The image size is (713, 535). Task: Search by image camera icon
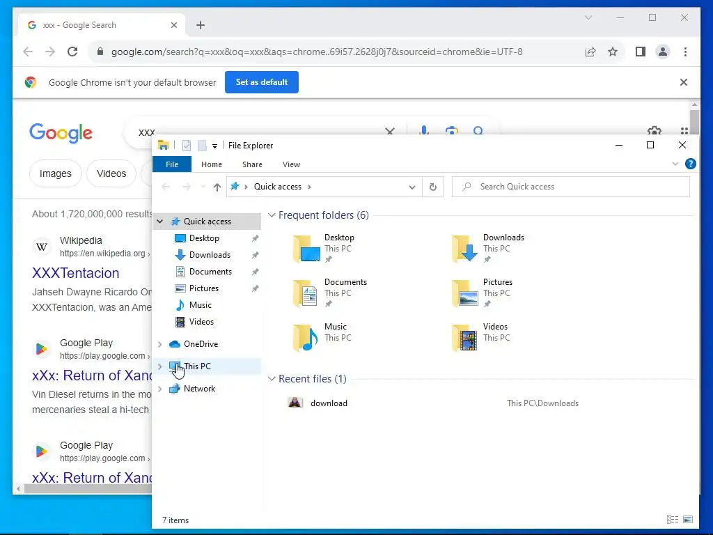click(451, 131)
